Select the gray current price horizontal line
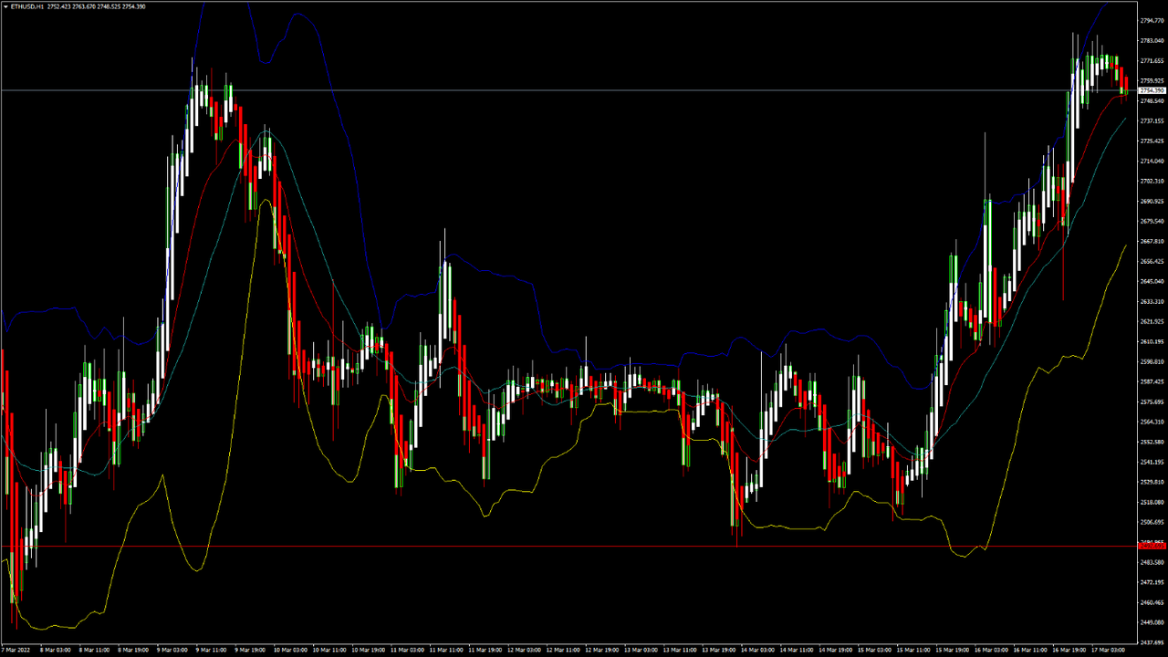1168x657 pixels. 547,90
